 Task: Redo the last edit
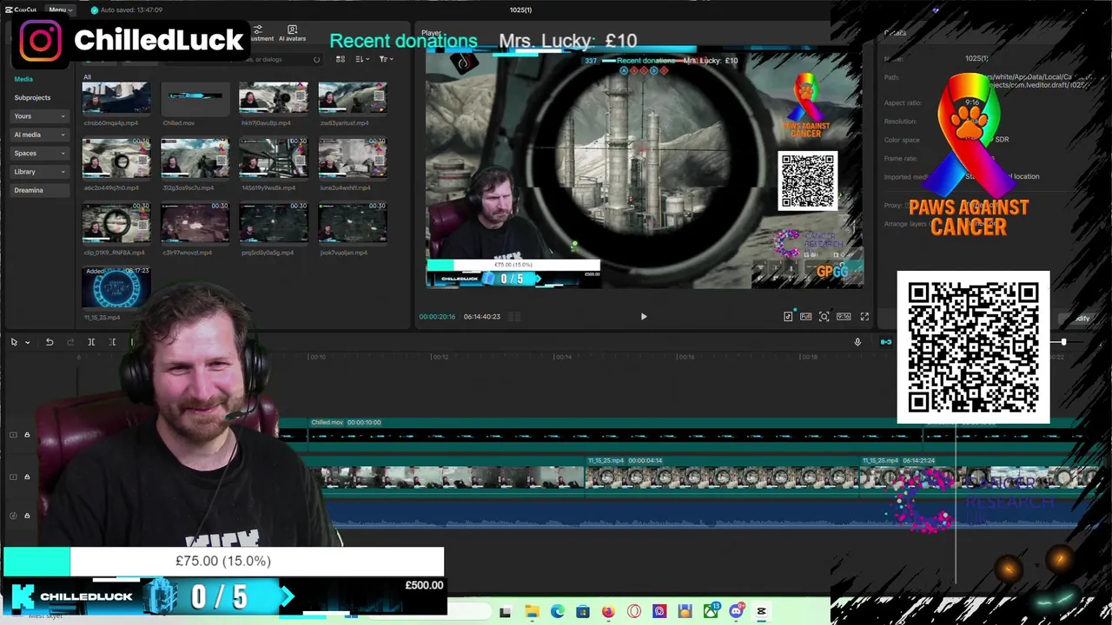point(70,342)
